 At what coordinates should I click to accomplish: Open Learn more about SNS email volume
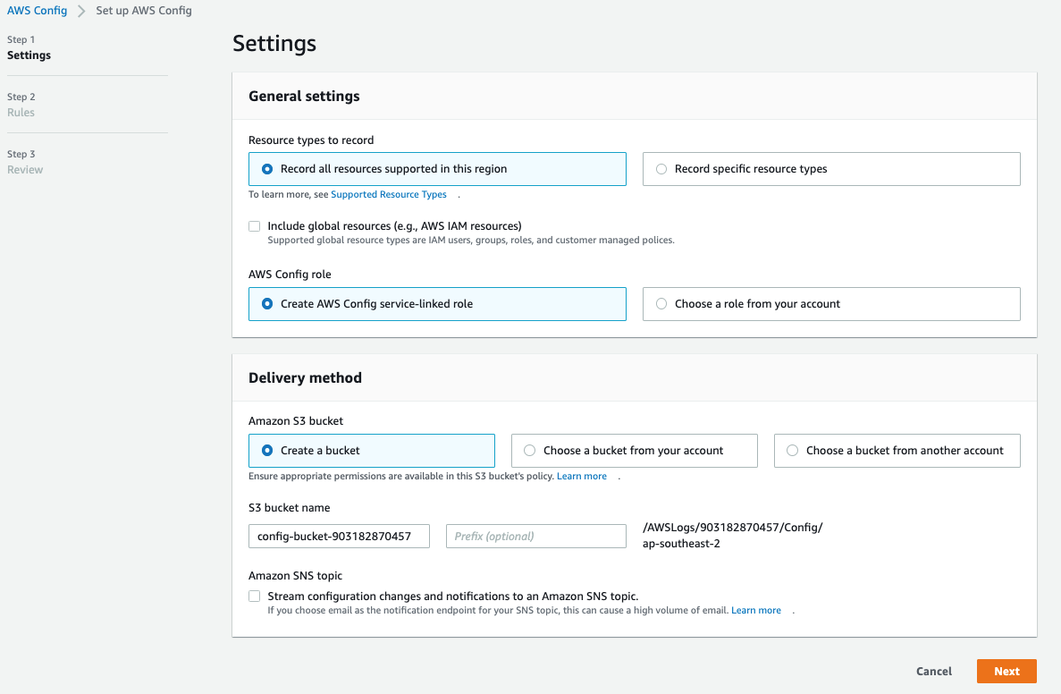[x=756, y=611]
